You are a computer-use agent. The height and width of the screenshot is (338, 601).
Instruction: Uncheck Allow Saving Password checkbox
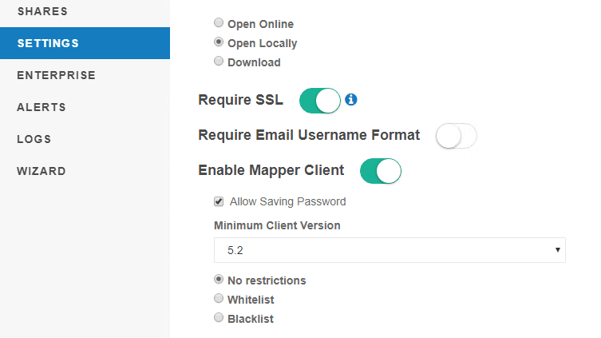click(x=219, y=201)
